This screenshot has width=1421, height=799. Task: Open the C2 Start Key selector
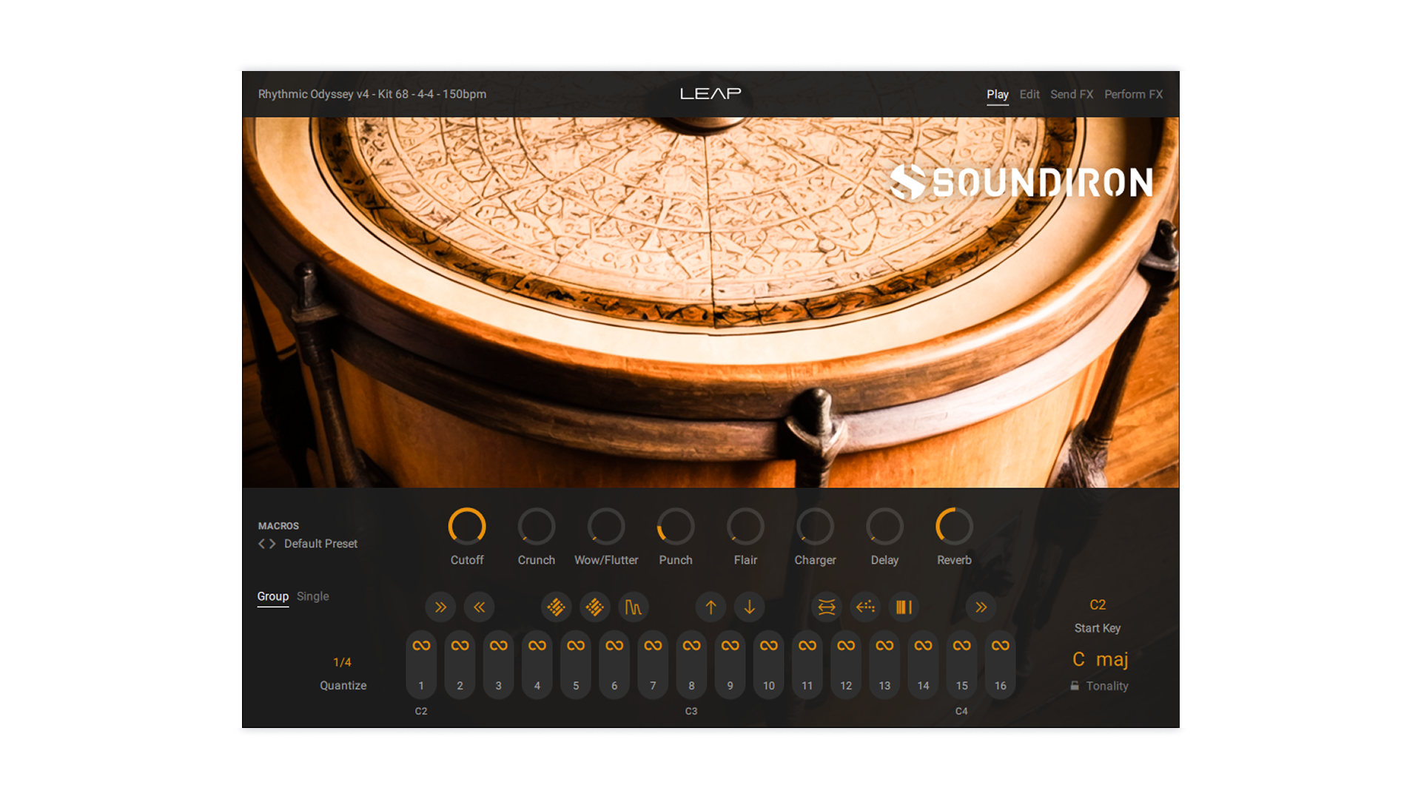(1098, 605)
